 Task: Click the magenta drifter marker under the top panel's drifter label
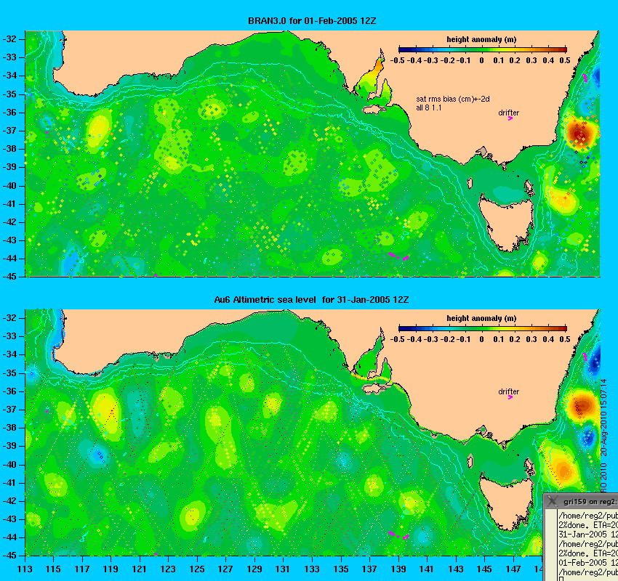click(510, 118)
